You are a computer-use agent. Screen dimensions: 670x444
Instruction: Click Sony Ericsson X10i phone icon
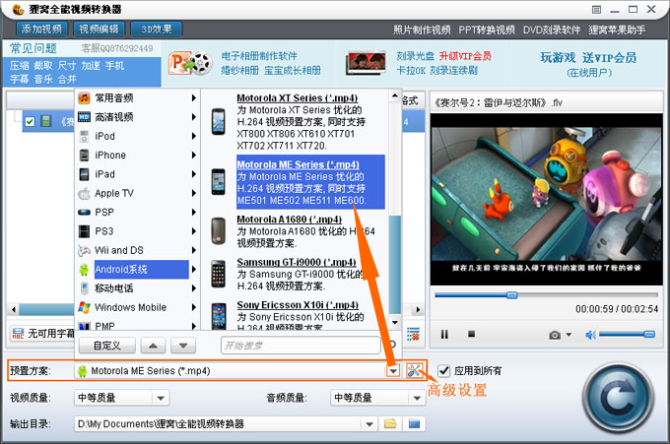tap(219, 316)
